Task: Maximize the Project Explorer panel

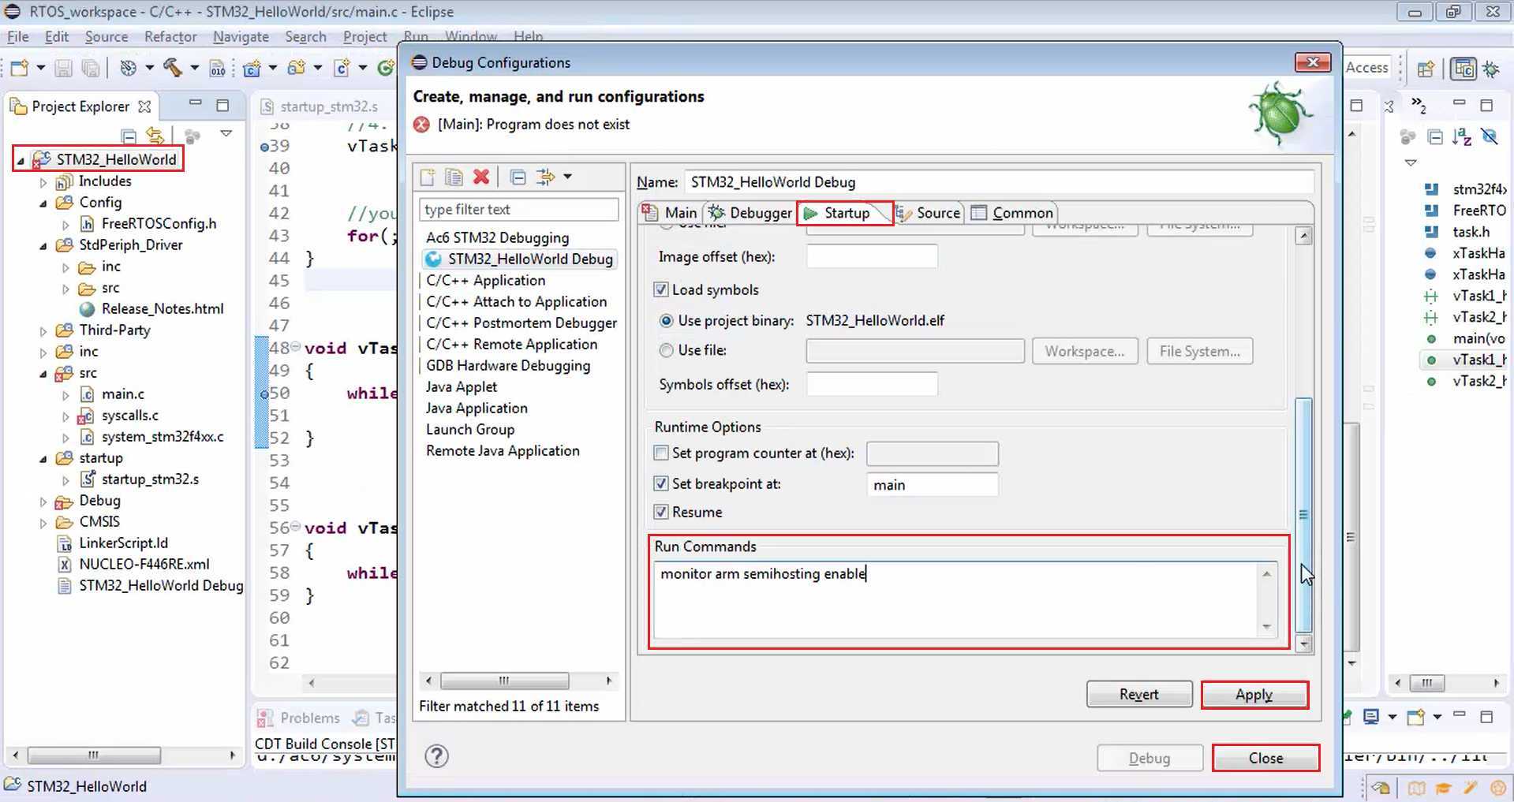Action: (x=222, y=105)
